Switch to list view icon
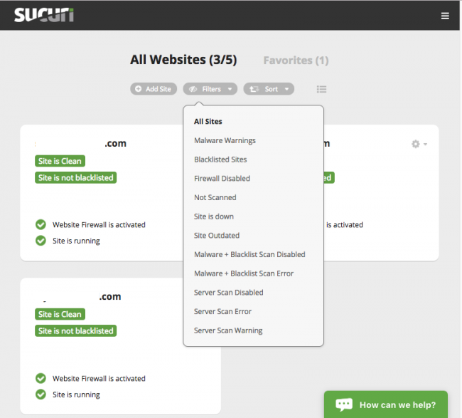The height and width of the screenshot is (418, 462). (321, 89)
